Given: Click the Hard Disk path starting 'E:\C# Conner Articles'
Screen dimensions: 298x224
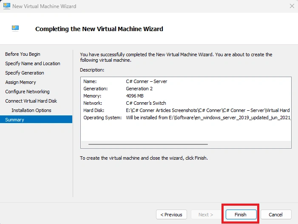Looking at the screenshot, I should (x=208, y=110).
